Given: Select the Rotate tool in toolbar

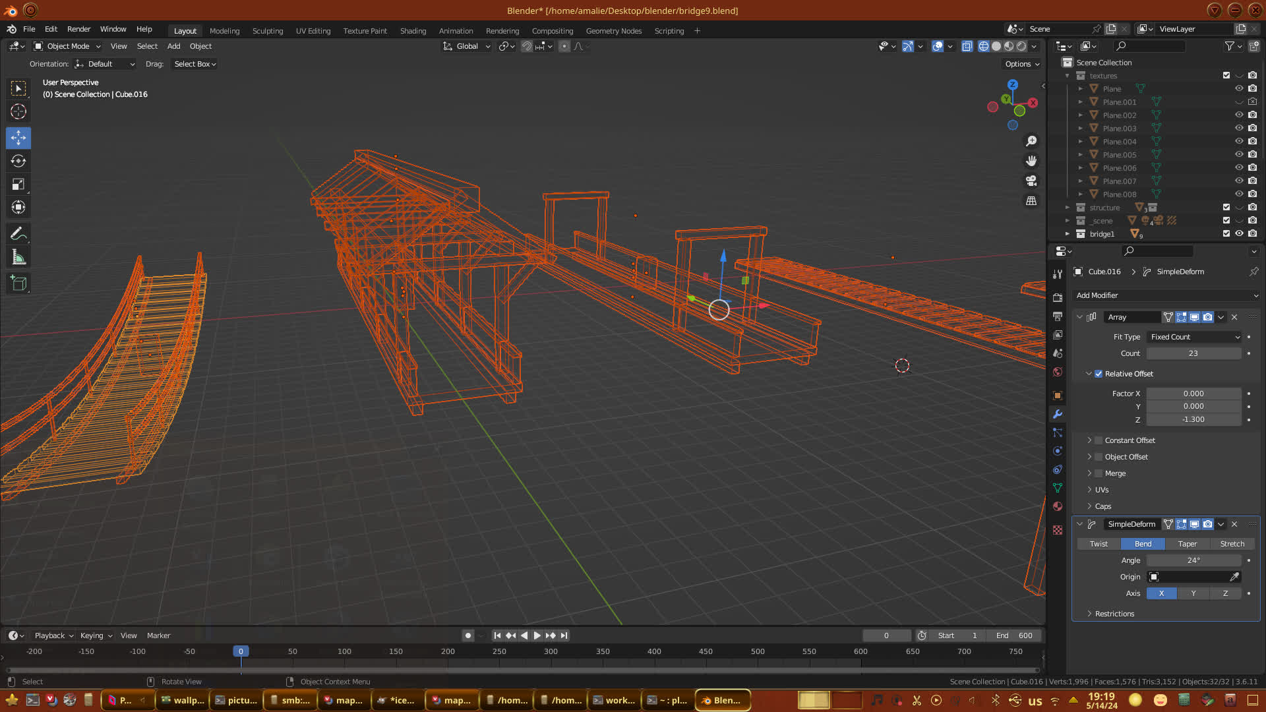Looking at the screenshot, I should (18, 162).
